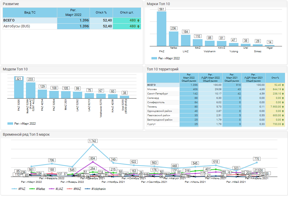The height and width of the screenshot is (203, 288).
Task: Click the PAZ 3205 bar in Модели Топ 10
Action: [18, 88]
